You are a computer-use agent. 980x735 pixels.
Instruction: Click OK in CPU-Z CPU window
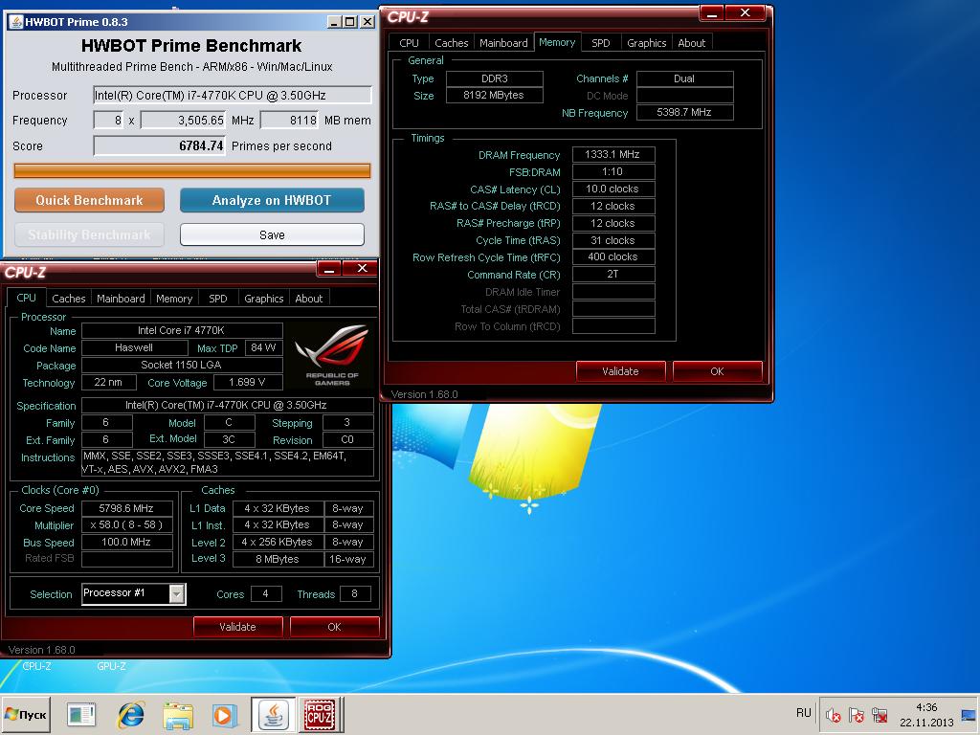click(x=334, y=627)
